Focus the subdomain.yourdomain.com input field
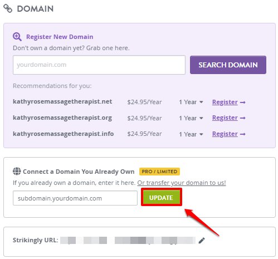The image size is (278, 259). tap(75, 198)
